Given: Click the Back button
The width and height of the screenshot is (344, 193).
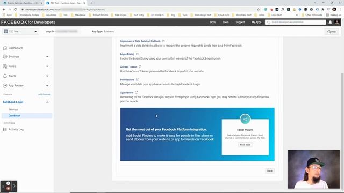Looking at the screenshot, I should [x=270, y=170].
